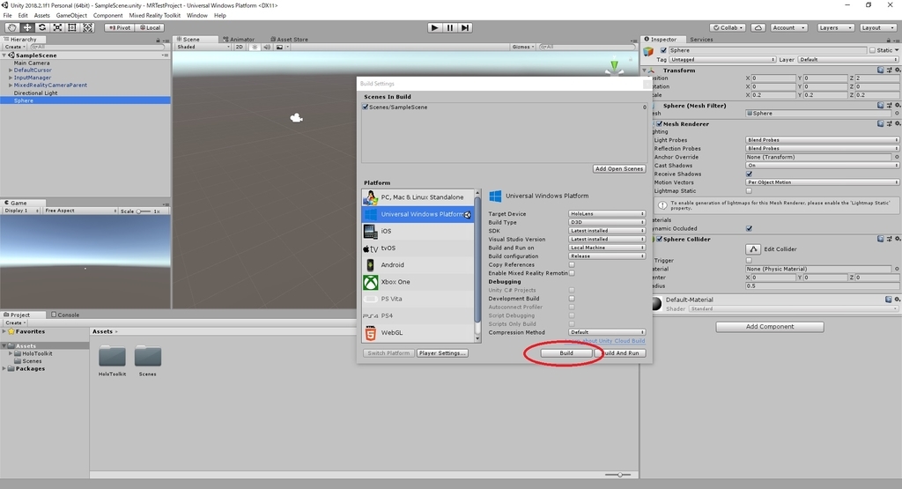Select Android platform
The height and width of the screenshot is (489, 902).
tap(418, 265)
